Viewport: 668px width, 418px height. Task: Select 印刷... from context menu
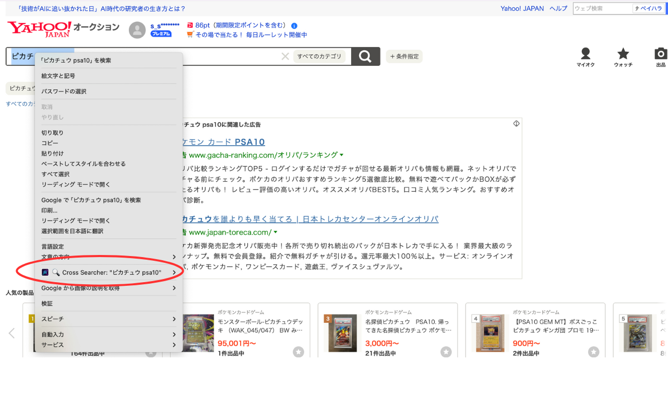[109, 211]
